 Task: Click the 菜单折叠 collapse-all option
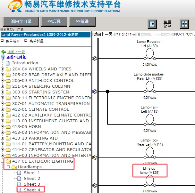pos(37,41)
